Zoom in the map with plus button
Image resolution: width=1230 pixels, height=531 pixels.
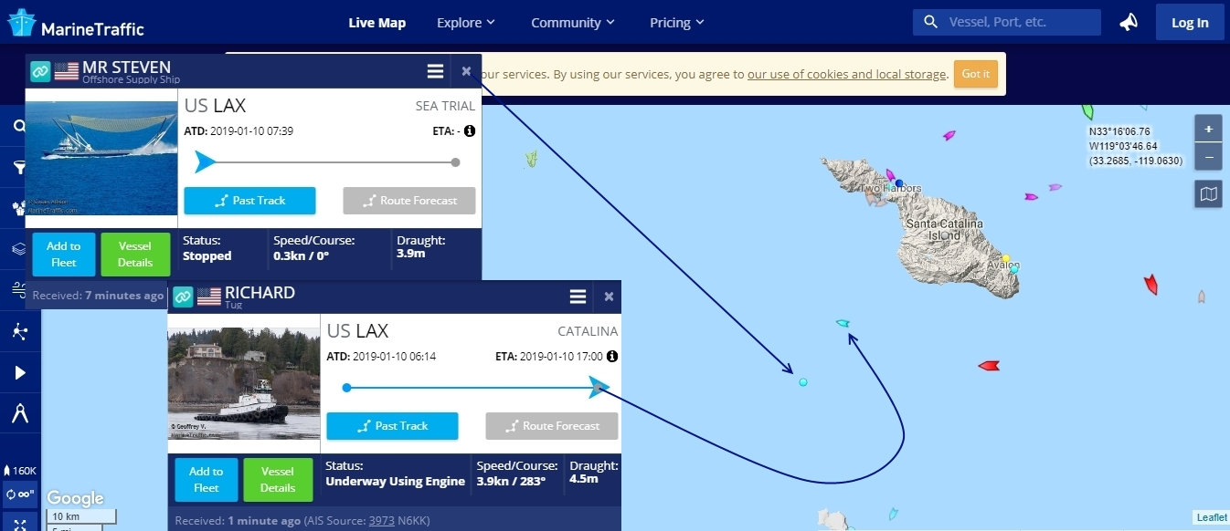[1208, 129]
